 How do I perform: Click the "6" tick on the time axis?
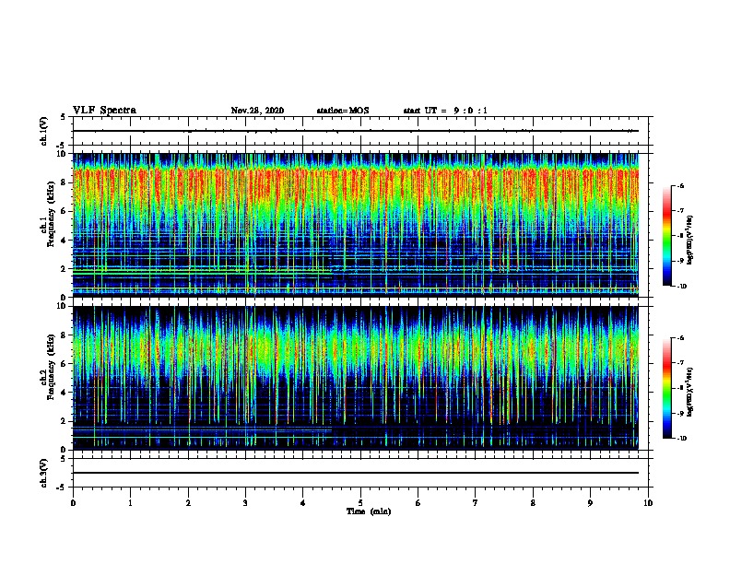coord(418,503)
